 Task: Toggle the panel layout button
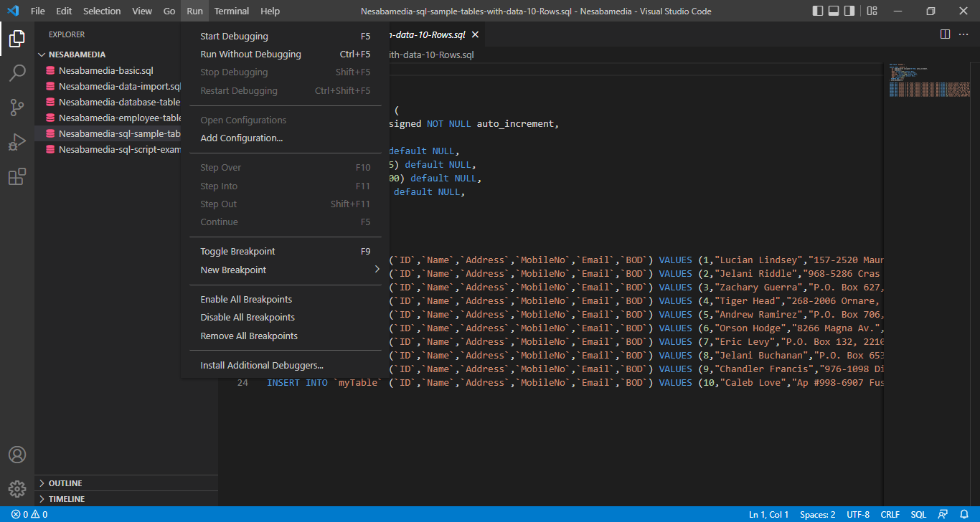point(834,11)
